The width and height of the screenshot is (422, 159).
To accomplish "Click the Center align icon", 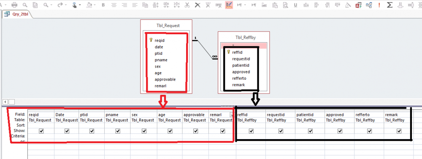I will [114, 5].
